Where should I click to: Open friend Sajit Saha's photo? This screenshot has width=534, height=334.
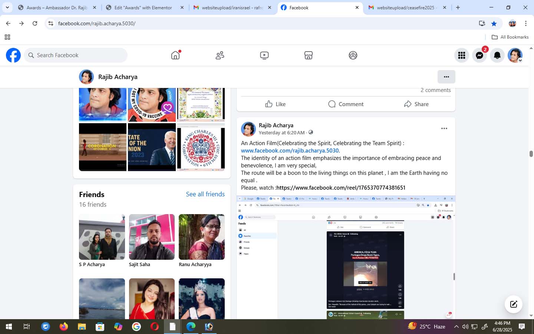coord(152,237)
